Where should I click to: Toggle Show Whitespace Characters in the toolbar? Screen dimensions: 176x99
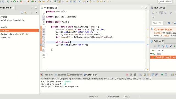pyautogui.click(x=75, y=1)
